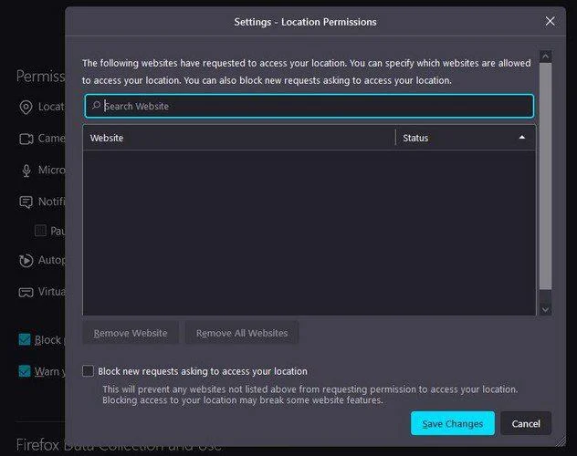The image size is (577, 456).
Task: Focus the Search Website field
Action: [309, 106]
